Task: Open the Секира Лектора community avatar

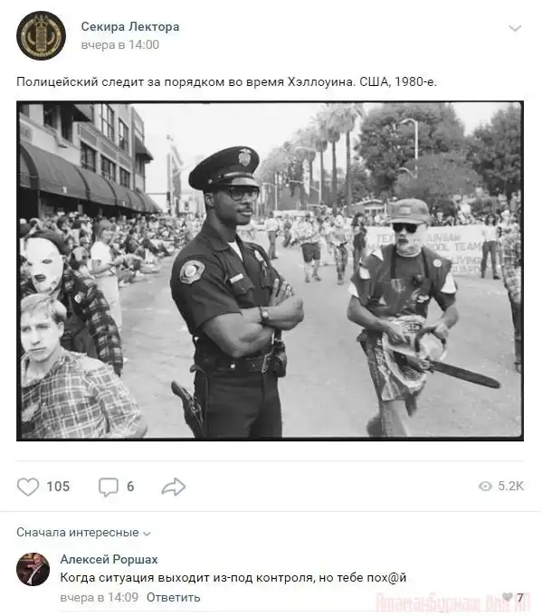Action: click(41, 35)
